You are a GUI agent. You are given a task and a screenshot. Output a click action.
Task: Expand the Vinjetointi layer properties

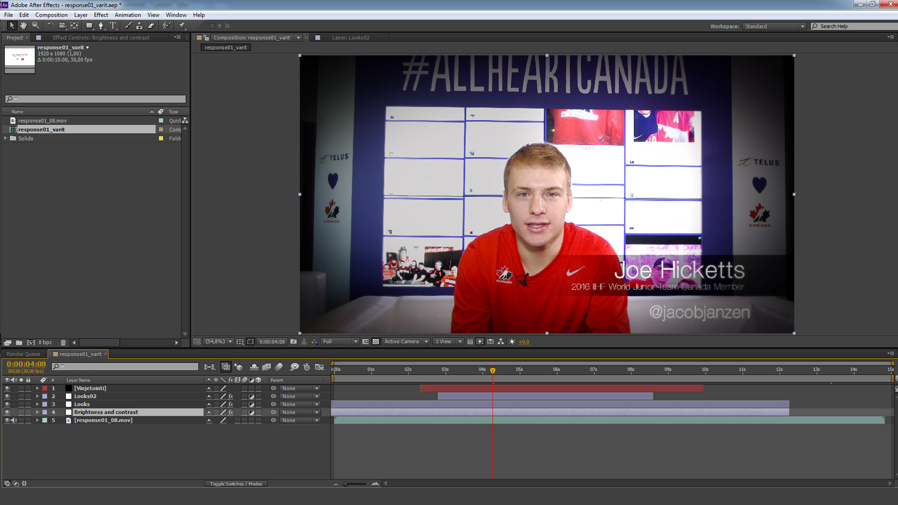(x=37, y=388)
